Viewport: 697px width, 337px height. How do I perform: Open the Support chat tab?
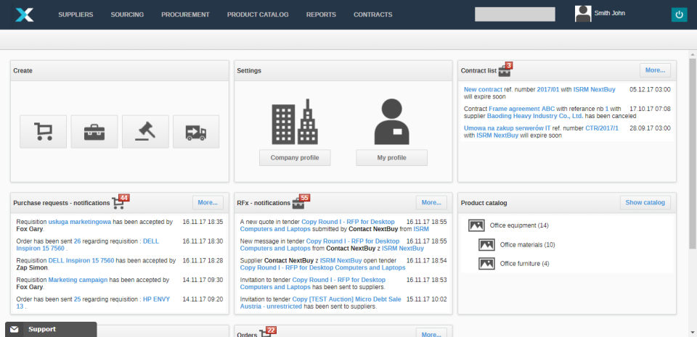(x=51, y=330)
